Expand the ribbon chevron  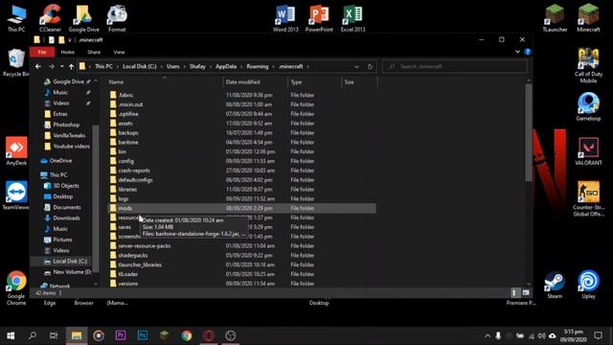pyautogui.click(x=517, y=52)
